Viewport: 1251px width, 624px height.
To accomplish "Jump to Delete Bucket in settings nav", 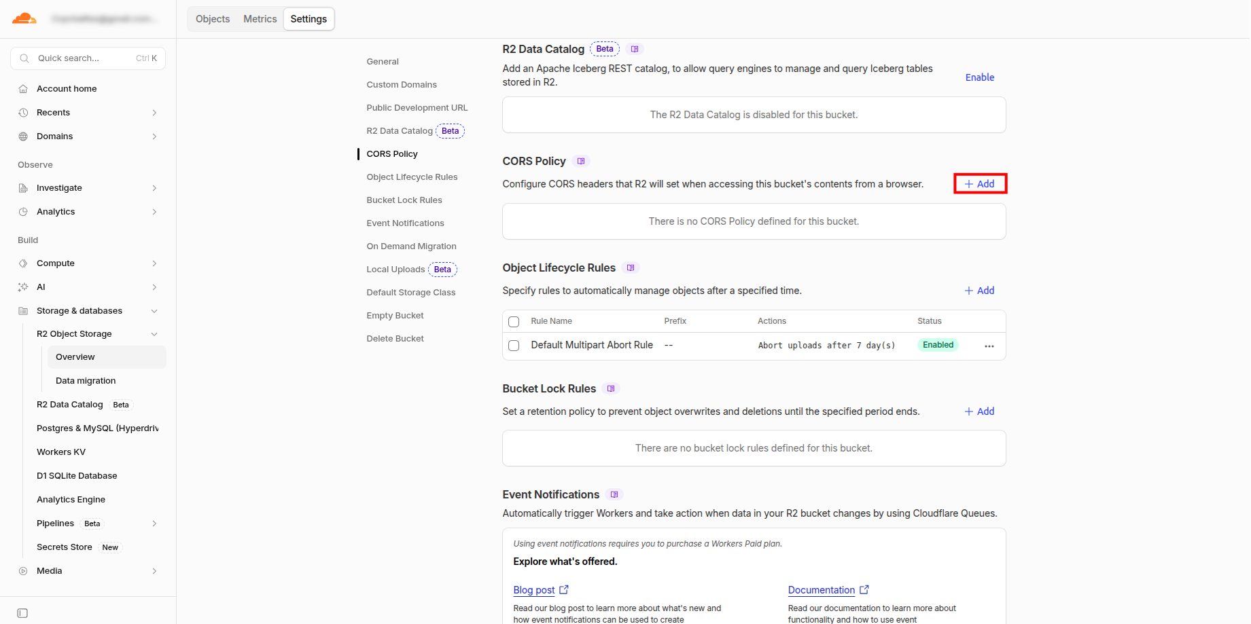I will 395,339.
